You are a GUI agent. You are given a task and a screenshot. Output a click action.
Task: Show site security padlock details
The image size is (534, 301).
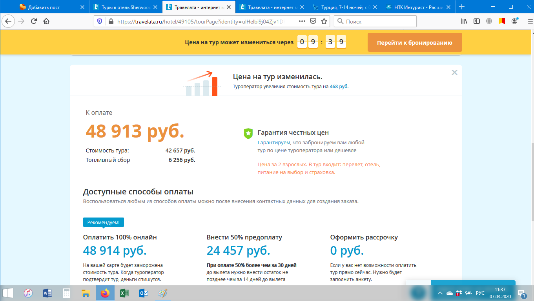click(110, 21)
